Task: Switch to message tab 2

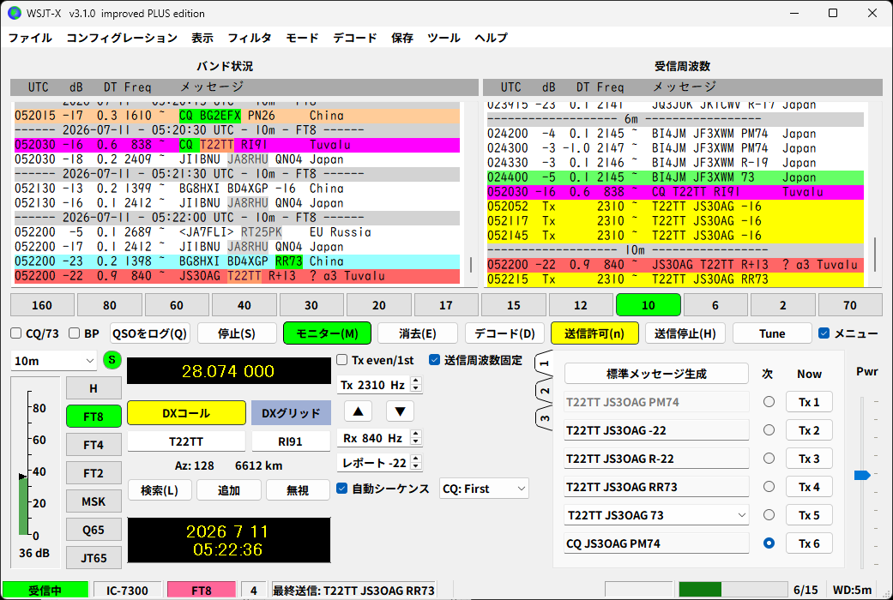Action: [x=544, y=391]
